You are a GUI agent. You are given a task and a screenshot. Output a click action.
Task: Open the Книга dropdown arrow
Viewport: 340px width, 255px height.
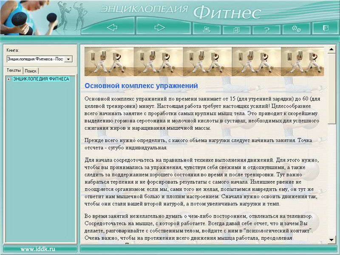point(70,59)
